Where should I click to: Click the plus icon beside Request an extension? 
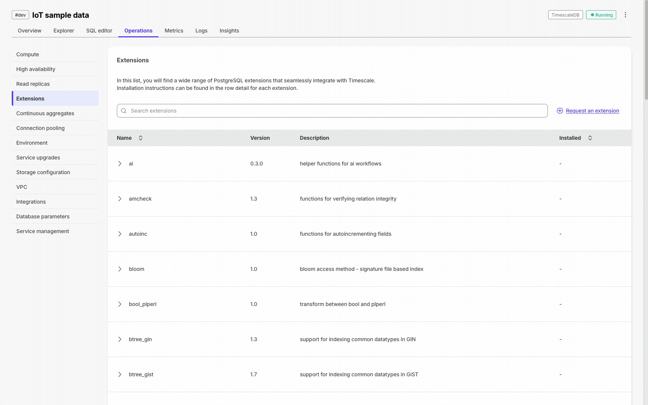point(560,111)
